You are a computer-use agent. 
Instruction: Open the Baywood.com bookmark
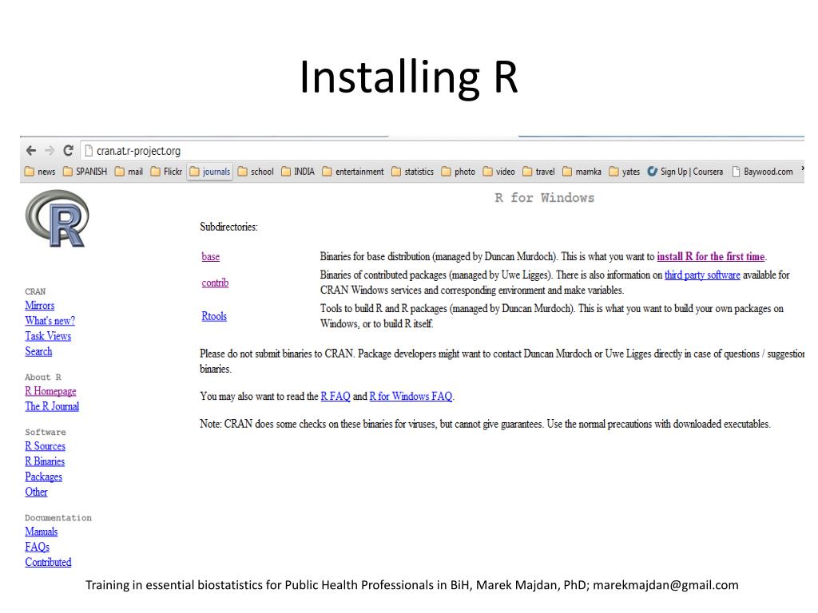click(x=762, y=172)
